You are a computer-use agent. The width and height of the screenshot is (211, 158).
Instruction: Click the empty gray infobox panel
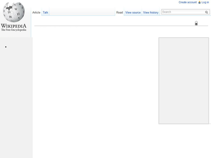click(184, 81)
